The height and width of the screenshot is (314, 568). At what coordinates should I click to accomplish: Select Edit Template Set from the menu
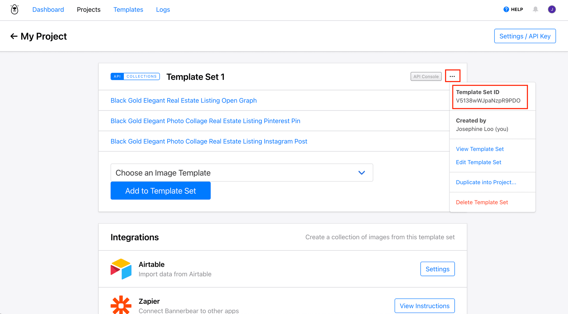pyautogui.click(x=479, y=162)
